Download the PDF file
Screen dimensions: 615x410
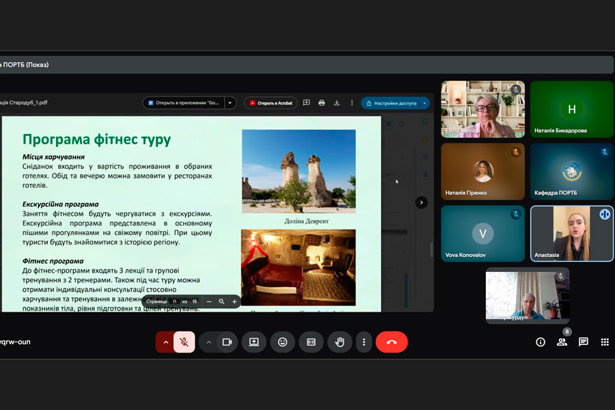tap(337, 103)
